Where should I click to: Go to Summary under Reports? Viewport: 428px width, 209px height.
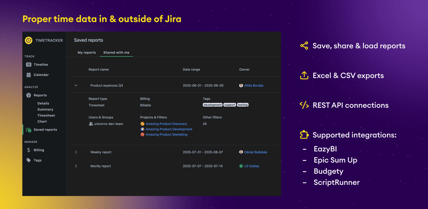(x=45, y=109)
